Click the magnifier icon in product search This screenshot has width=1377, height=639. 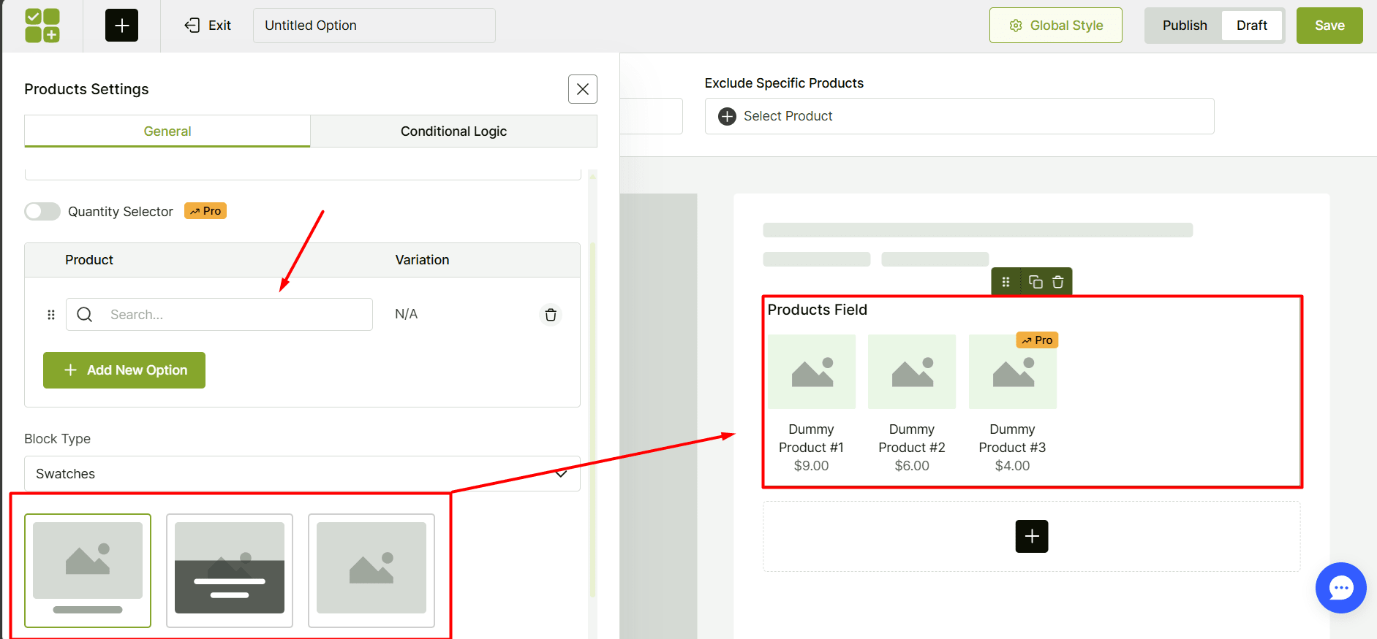click(x=85, y=315)
